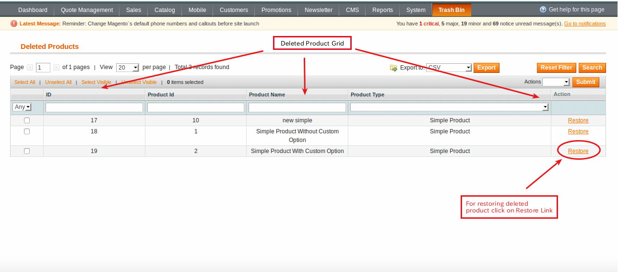Click the Product Id filter field

(x=196, y=107)
